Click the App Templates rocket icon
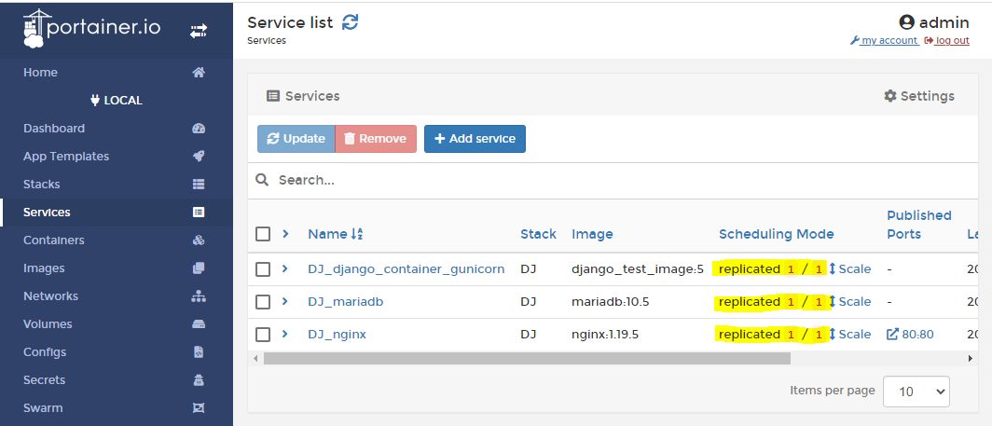Image resolution: width=992 pixels, height=426 pixels. [x=198, y=157]
